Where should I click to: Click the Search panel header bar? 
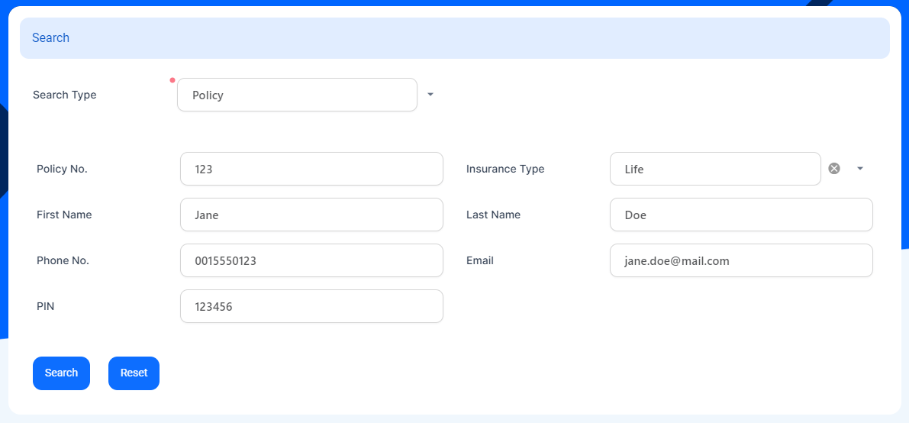click(454, 38)
